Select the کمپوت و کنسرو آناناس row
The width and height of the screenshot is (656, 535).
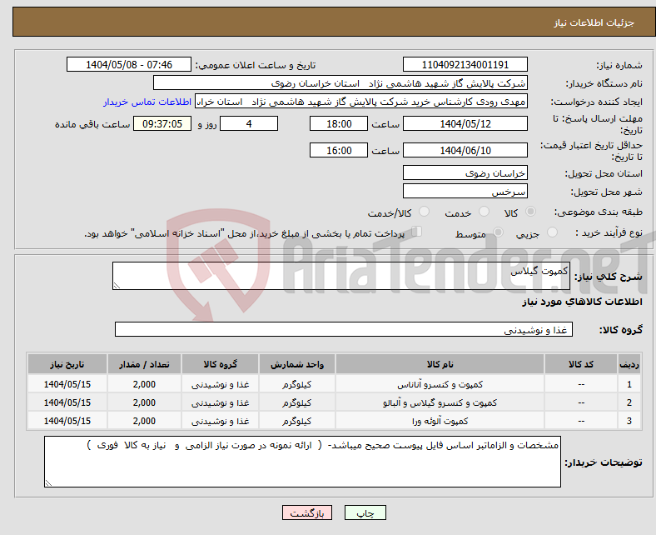334,384
